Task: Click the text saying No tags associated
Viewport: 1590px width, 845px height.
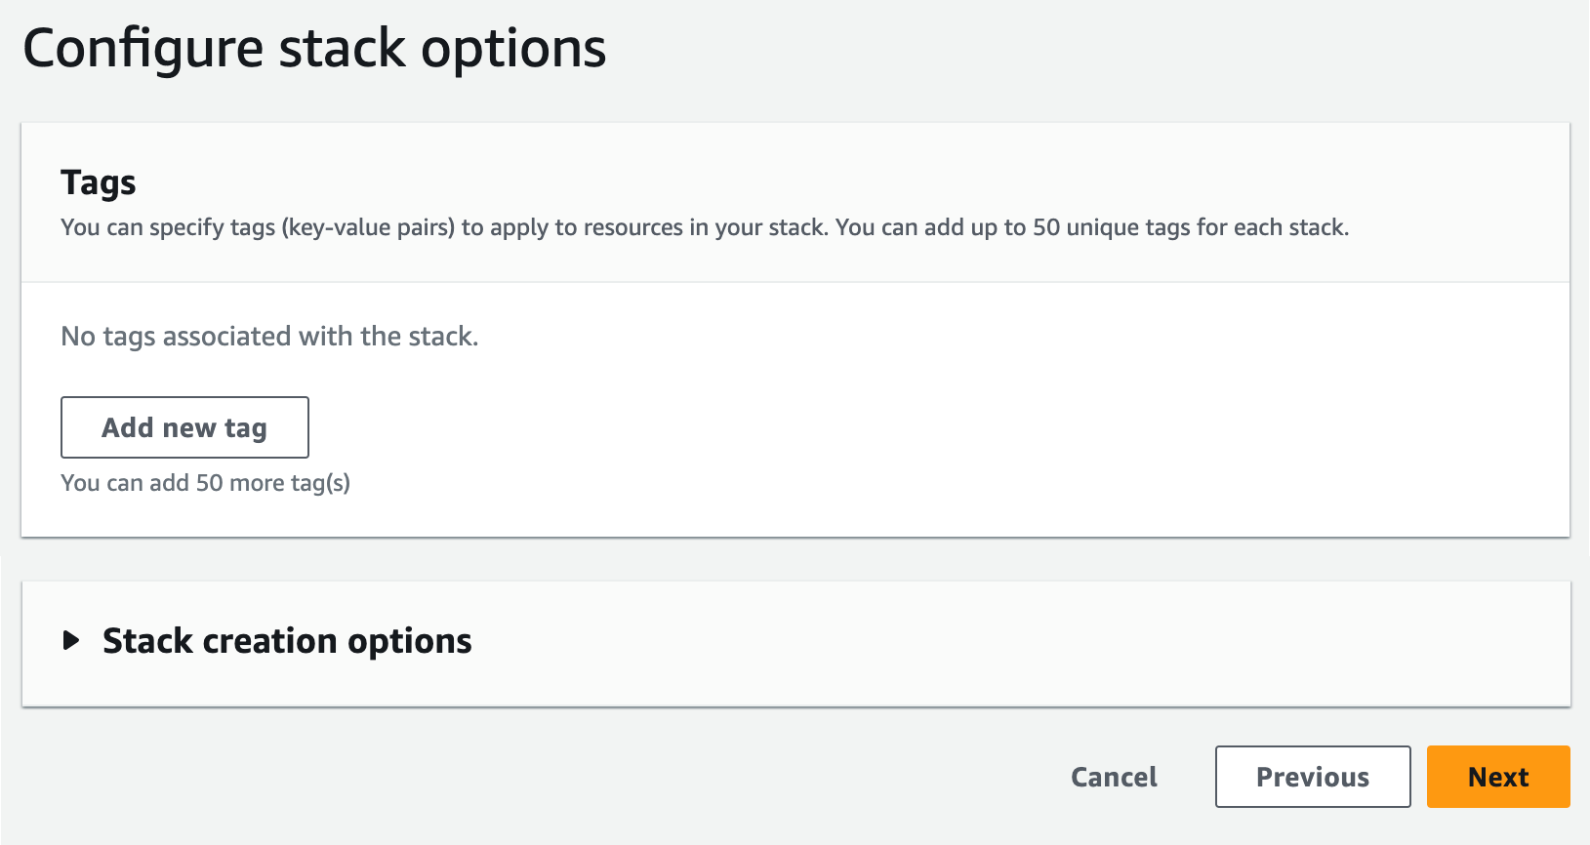Action: [268, 336]
